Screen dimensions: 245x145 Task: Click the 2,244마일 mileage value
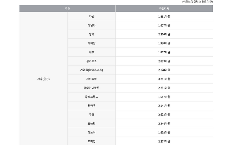[164, 124]
